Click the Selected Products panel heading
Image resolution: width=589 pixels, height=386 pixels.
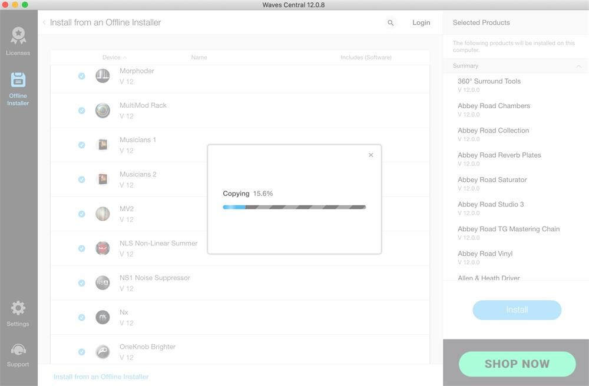pyautogui.click(x=481, y=22)
